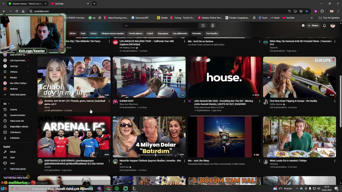Click the bookmark star in address bar
This screenshot has height=192, width=342.
pyautogui.click(x=307, y=11)
